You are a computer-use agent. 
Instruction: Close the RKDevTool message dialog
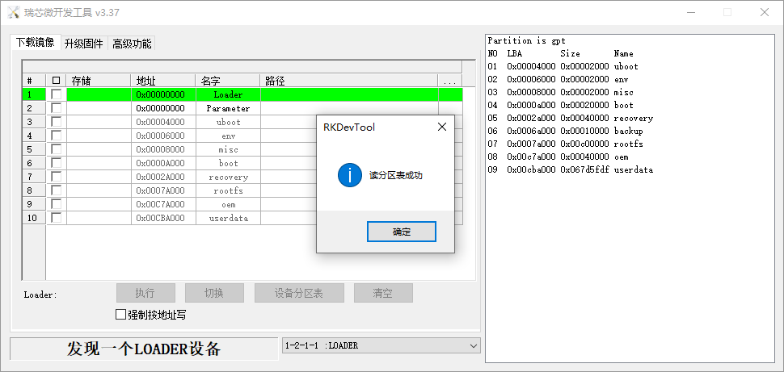click(442, 127)
